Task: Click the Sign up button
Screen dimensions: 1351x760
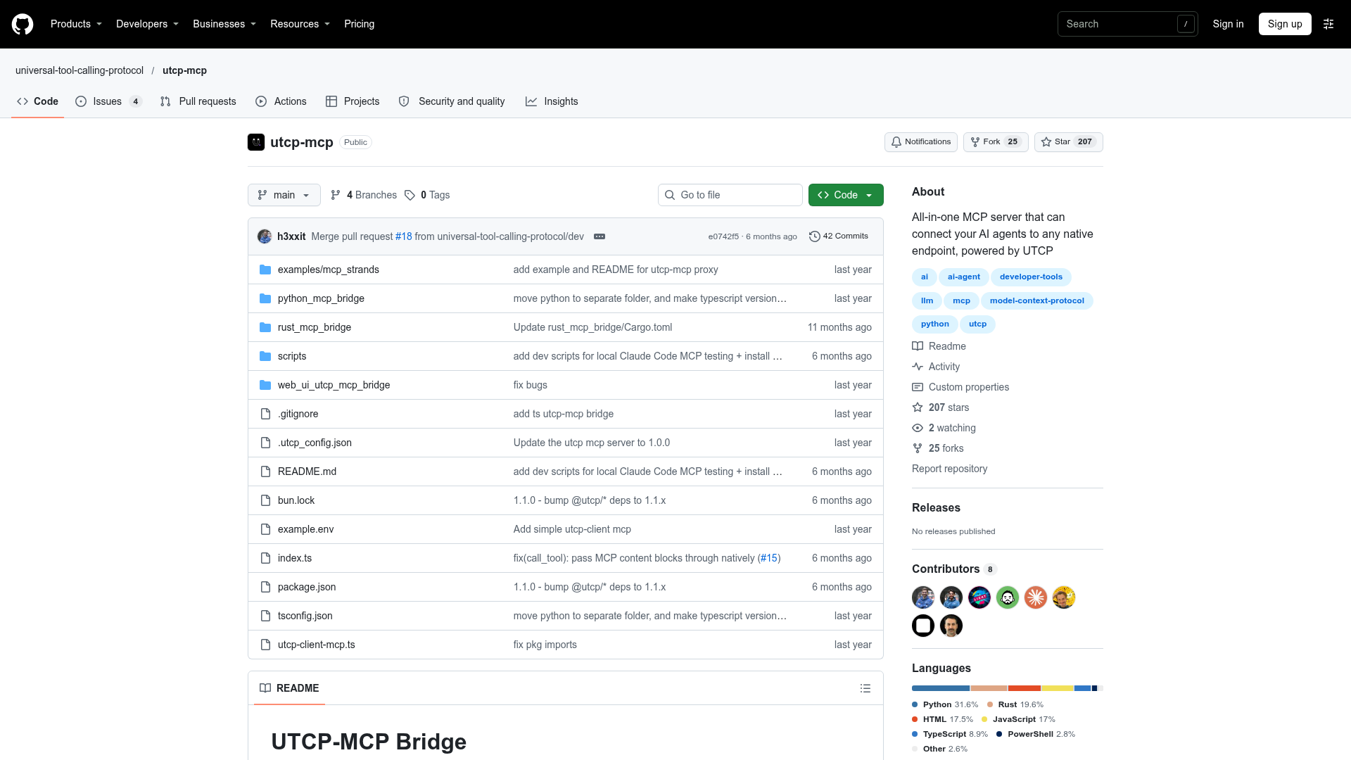Action: point(1285,24)
